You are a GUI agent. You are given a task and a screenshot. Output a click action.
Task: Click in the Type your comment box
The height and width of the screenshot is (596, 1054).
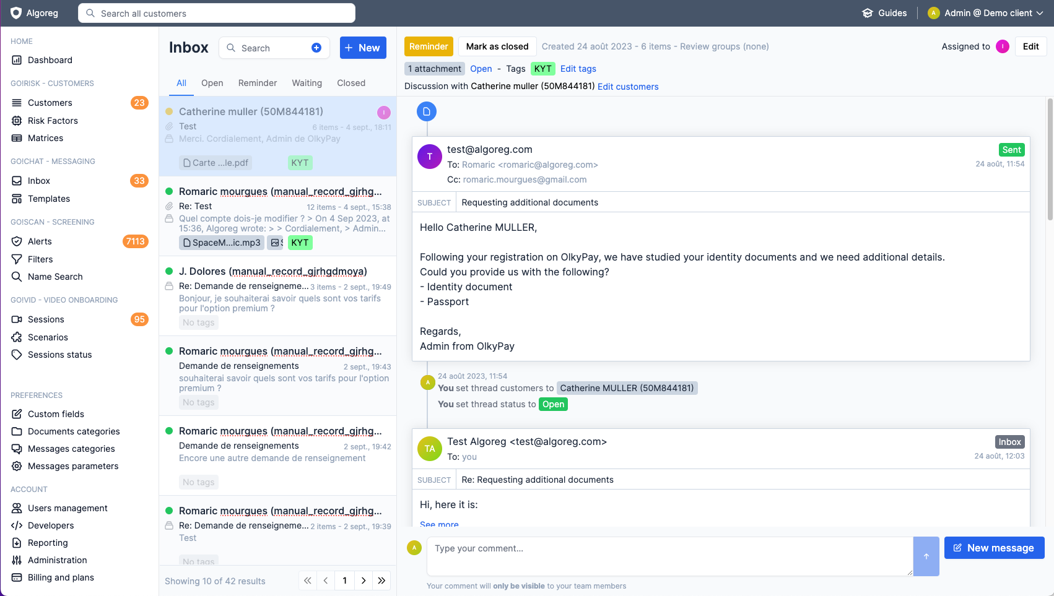click(x=669, y=556)
